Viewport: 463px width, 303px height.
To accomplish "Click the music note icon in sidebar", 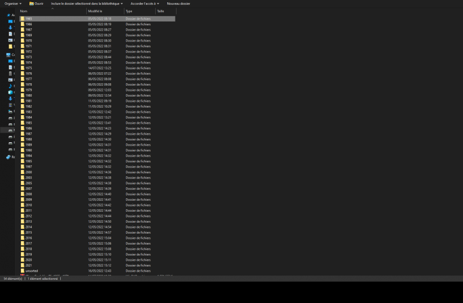I will [x=10, y=86].
